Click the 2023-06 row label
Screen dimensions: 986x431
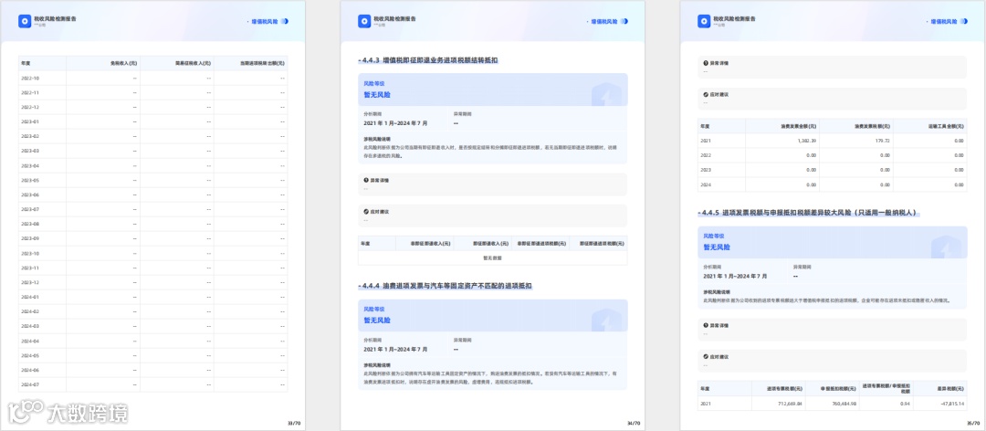[x=30, y=195]
